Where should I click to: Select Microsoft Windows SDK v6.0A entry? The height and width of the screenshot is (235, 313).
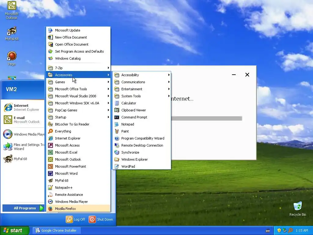click(78, 103)
